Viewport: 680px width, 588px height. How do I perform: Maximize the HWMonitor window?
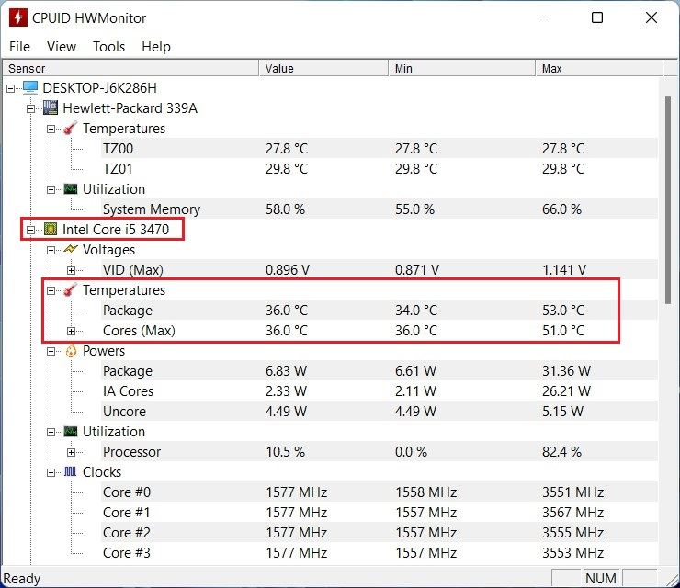pos(597,17)
